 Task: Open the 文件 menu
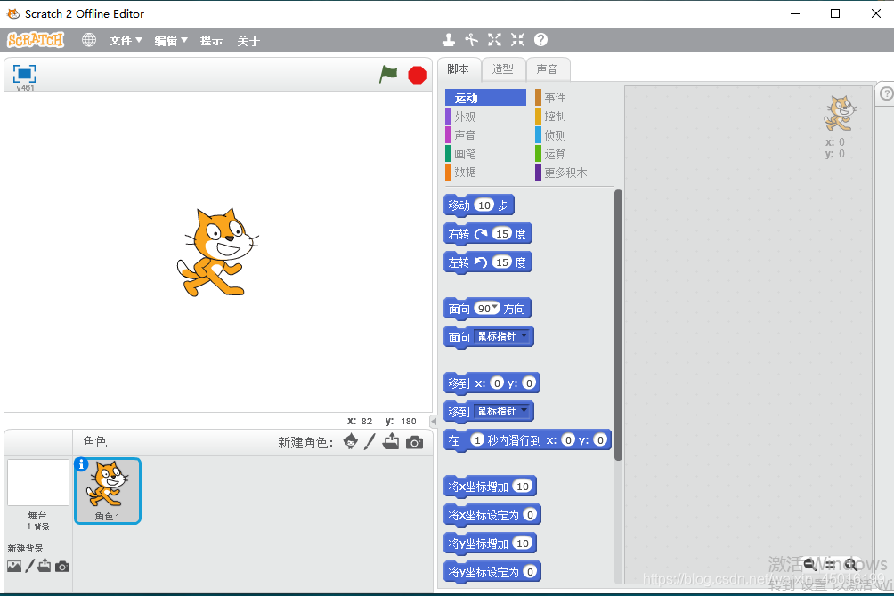pyautogui.click(x=126, y=40)
